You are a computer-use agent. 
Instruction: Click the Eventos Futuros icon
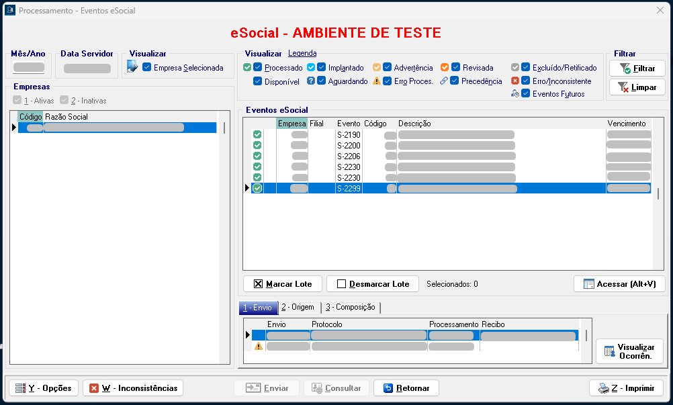(515, 94)
